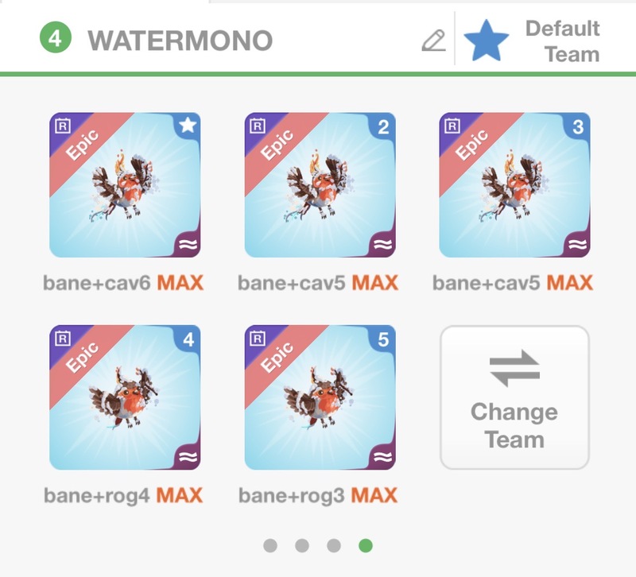The width and height of the screenshot is (636, 577).
Task: Tap the water element icon on card 4
Action: point(188,456)
